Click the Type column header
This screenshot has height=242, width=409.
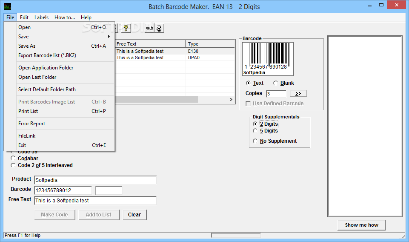(x=210, y=44)
